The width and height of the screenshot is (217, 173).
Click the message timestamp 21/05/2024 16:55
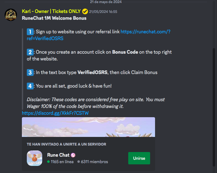pos(103,12)
